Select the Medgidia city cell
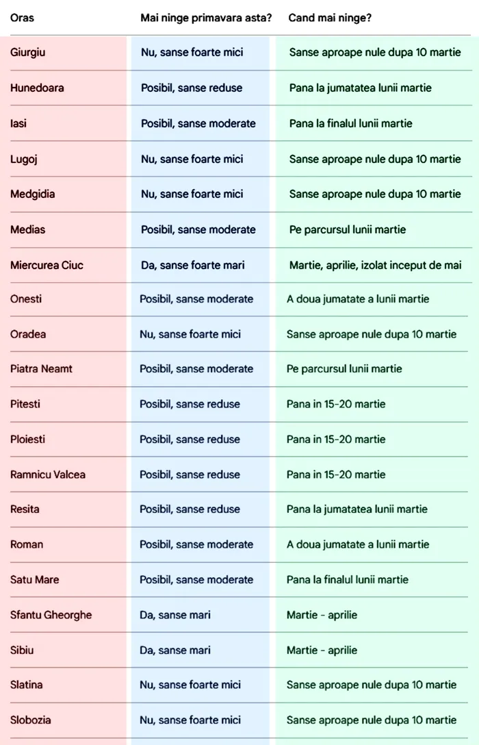This screenshot has width=479, height=745. click(x=32, y=194)
